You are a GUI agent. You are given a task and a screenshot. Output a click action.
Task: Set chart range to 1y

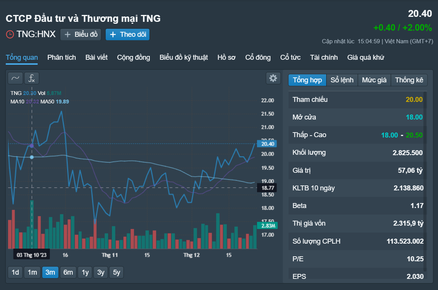coord(85,272)
